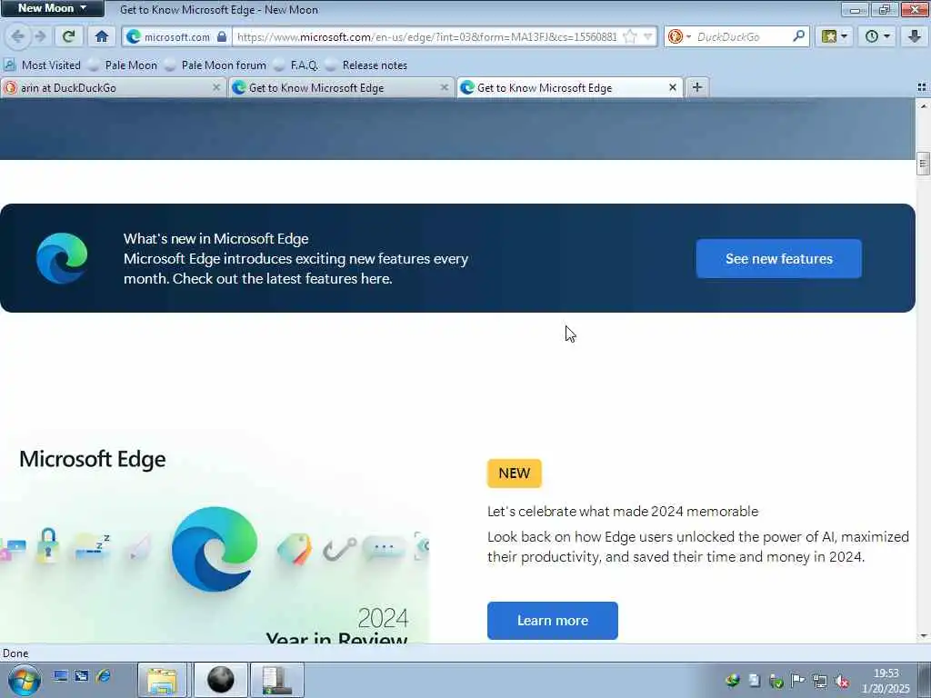This screenshot has height=698, width=931.
Task: Launch Internet Explorer from quick launch
Action: (x=104, y=675)
